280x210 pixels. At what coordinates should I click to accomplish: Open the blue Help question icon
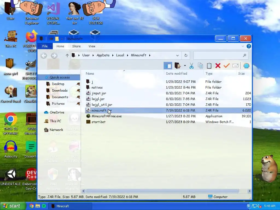click(x=249, y=46)
